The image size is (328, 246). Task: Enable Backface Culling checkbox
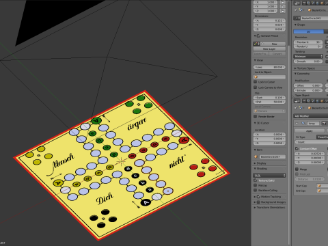click(x=256, y=190)
